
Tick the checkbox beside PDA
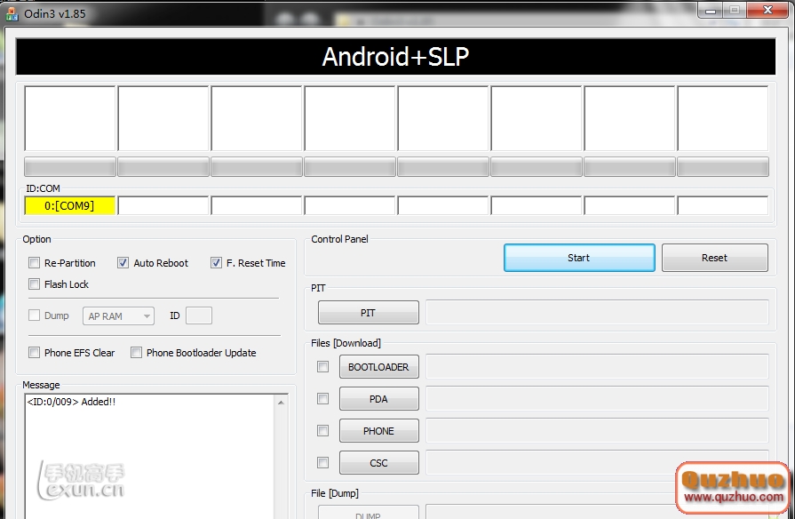[322, 399]
